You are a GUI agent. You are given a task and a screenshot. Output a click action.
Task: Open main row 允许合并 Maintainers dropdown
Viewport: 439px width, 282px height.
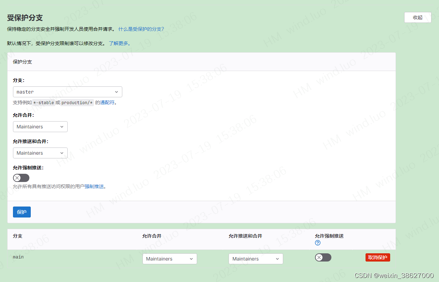(170, 259)
